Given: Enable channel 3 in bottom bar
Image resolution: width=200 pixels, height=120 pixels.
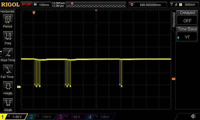Looking at the screenshot, I should point(72,117).
